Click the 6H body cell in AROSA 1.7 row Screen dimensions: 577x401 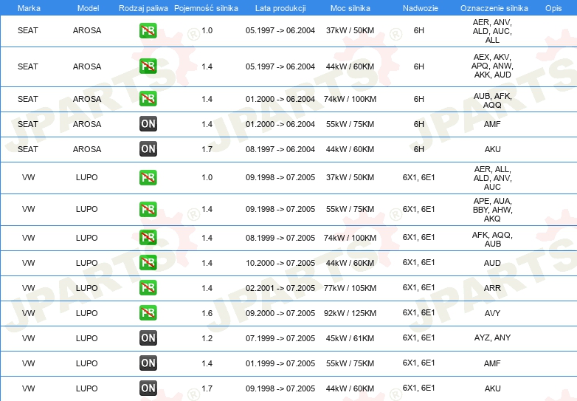419,149
